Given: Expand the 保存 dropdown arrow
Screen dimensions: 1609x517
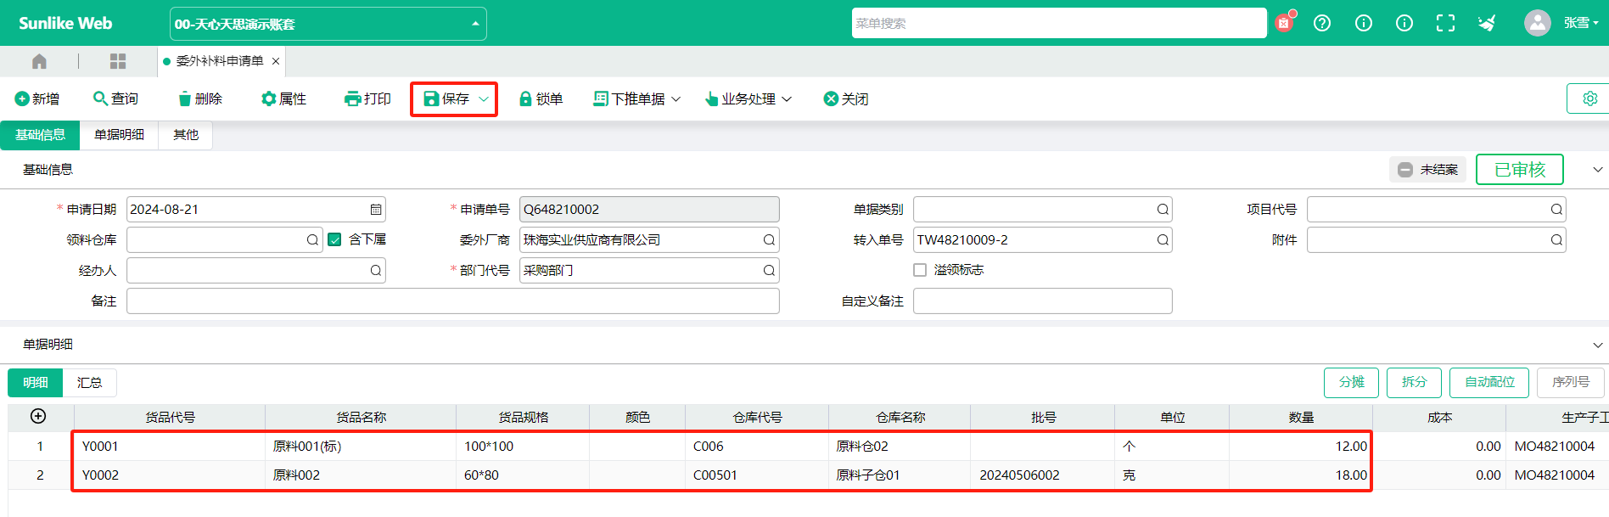Looking at the screenshot, I should tap(484, 99).
